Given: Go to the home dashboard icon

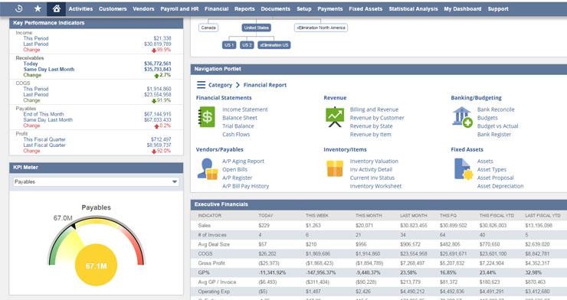Looking at the screenshot, I should [57, 8].
